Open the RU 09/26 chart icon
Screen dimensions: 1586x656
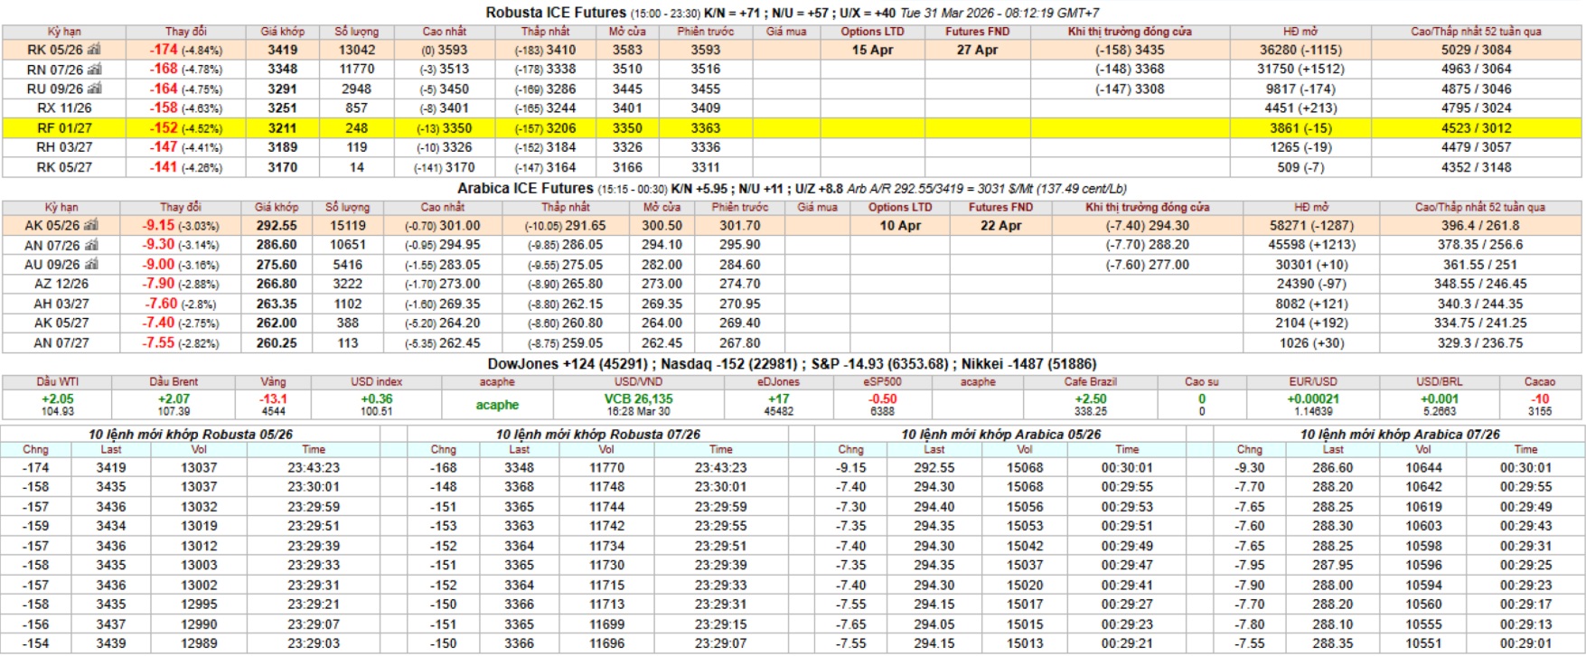94,89
